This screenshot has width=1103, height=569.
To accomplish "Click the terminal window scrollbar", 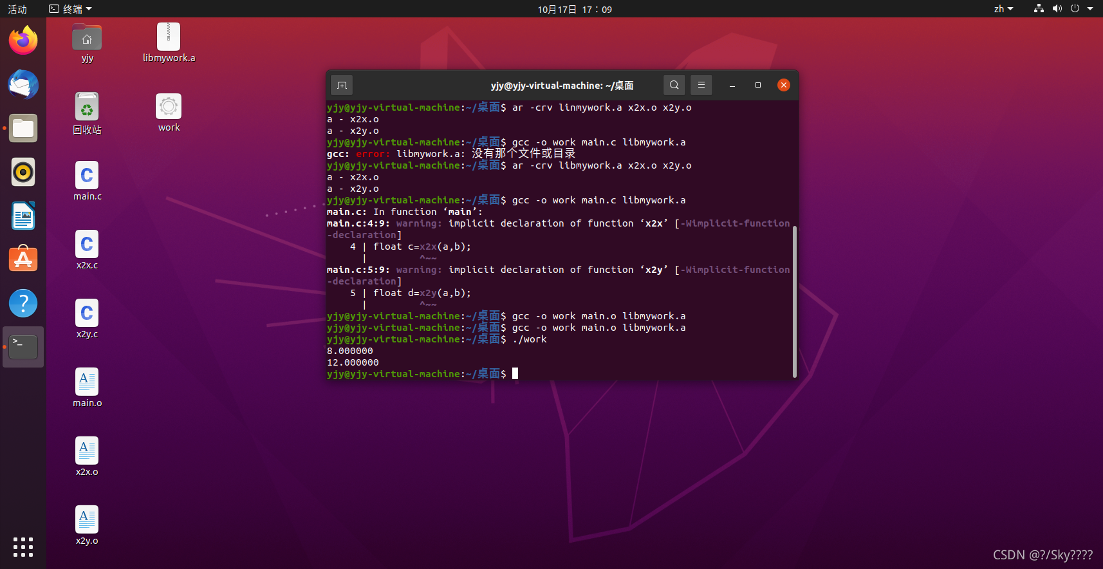I will click(x=795, y=301).
